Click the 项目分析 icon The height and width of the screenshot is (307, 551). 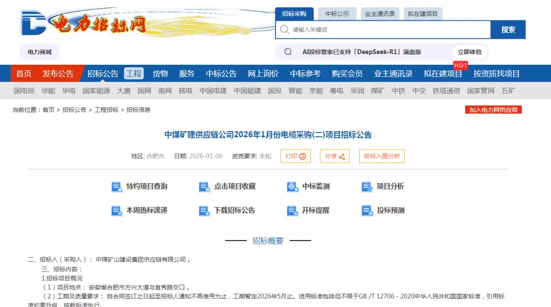tap(367, 187)
